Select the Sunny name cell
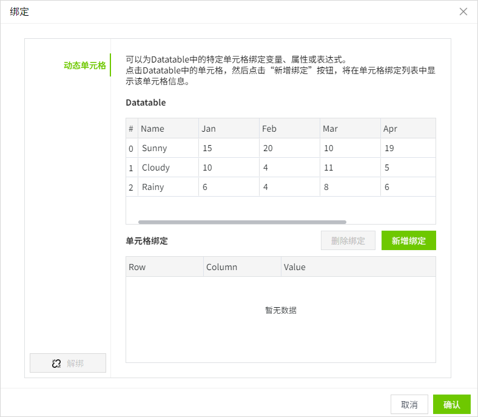The height and width of the screenshot is (417, 478). pos(168,148)
